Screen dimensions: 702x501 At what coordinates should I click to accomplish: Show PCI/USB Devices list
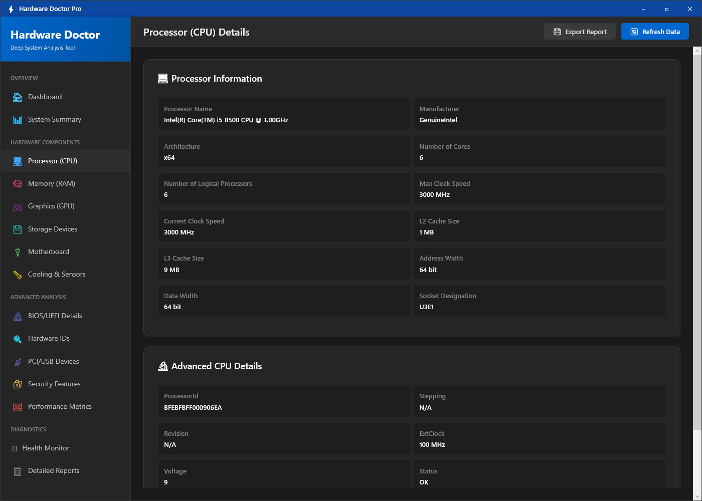pos(66,362)
